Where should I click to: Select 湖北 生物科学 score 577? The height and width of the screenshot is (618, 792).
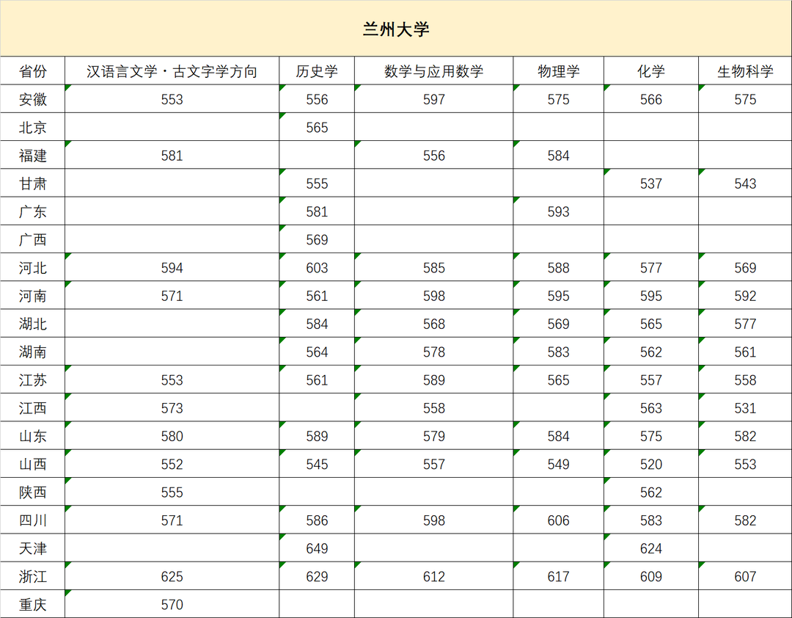pos(745,324)
